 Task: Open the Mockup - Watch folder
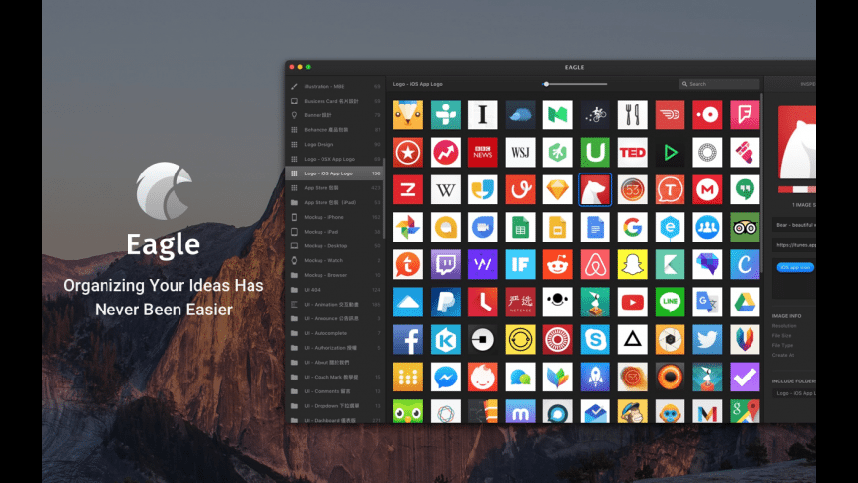(x=334, y=260)
